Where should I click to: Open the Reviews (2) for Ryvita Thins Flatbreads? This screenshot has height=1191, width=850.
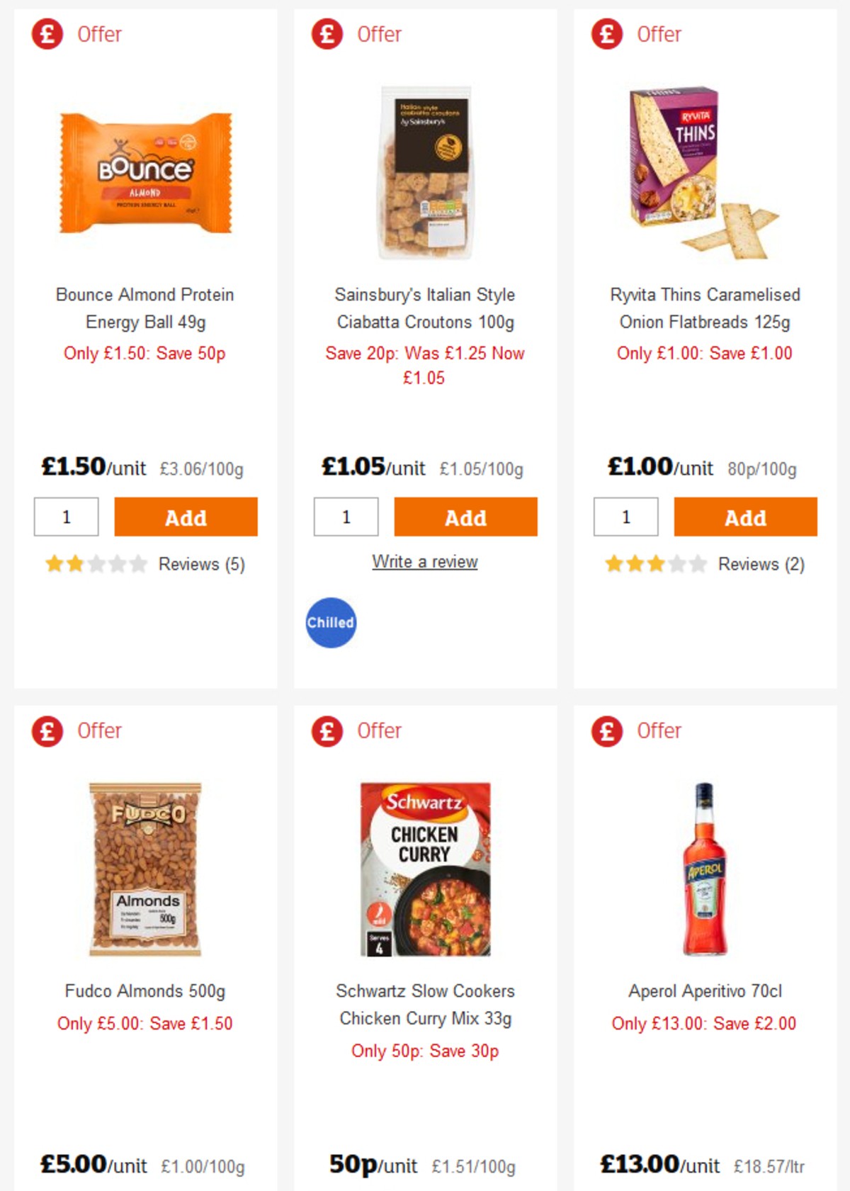(761, 565)
